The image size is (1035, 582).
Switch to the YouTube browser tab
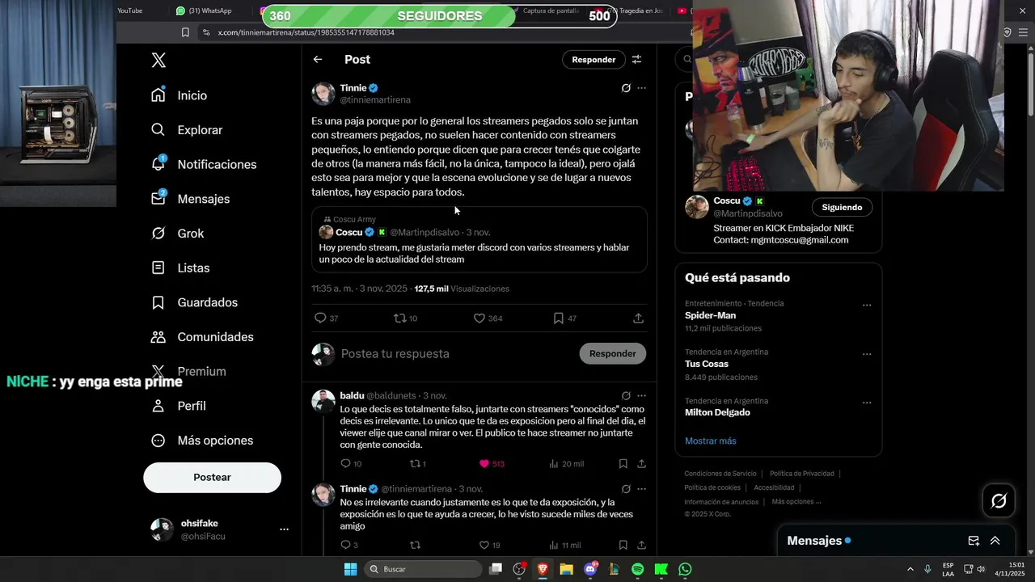tap(129, 11)
